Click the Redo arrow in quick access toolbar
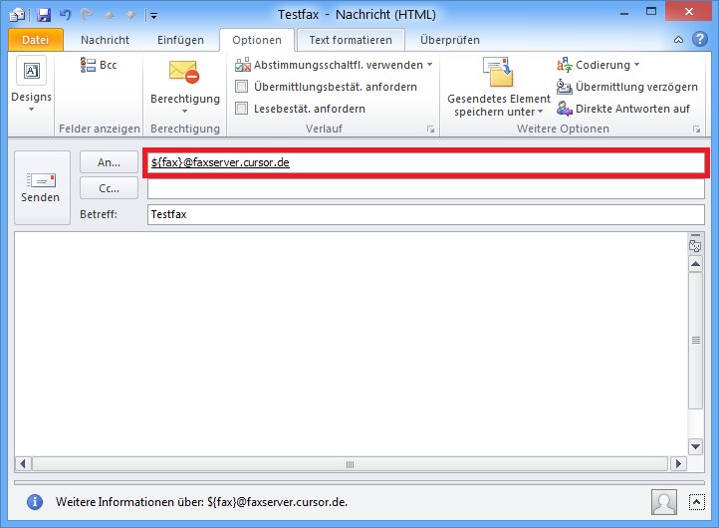719x528 pixels. (87, 15)
